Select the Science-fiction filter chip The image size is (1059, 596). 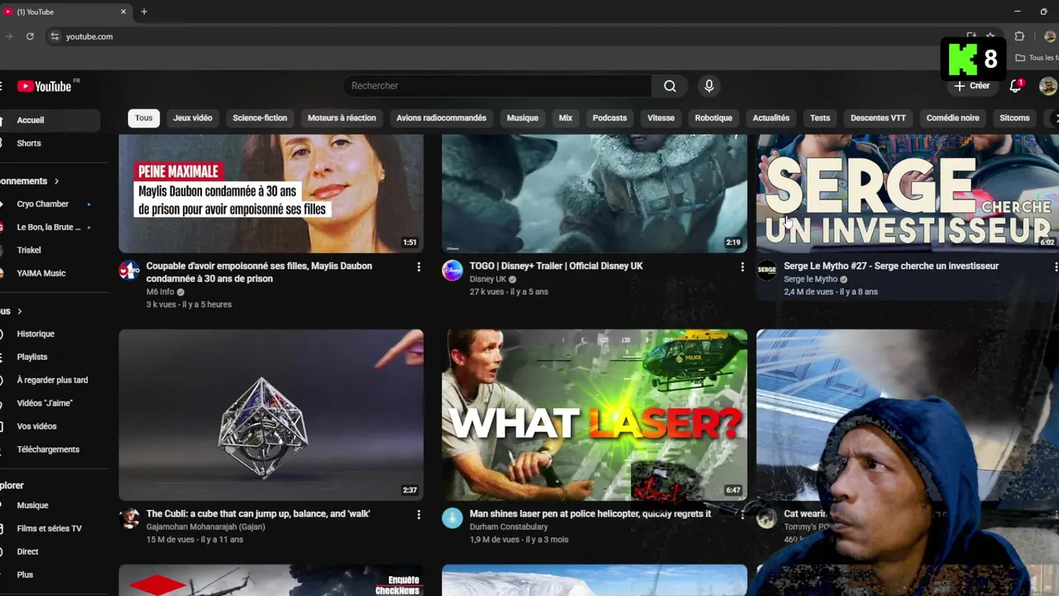(260, 118)
